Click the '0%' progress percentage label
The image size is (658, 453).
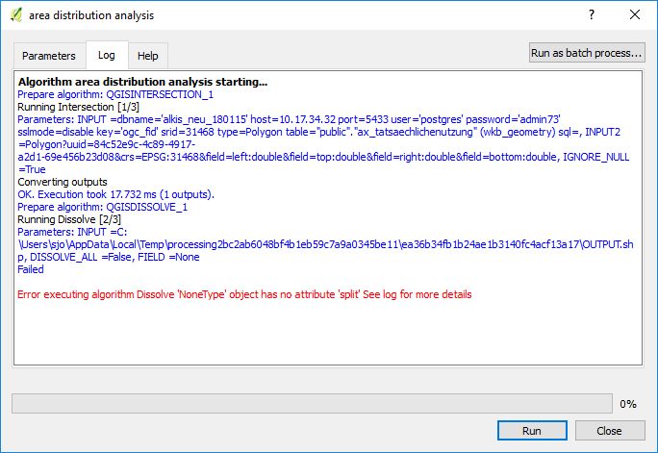[x=628, y=404]
